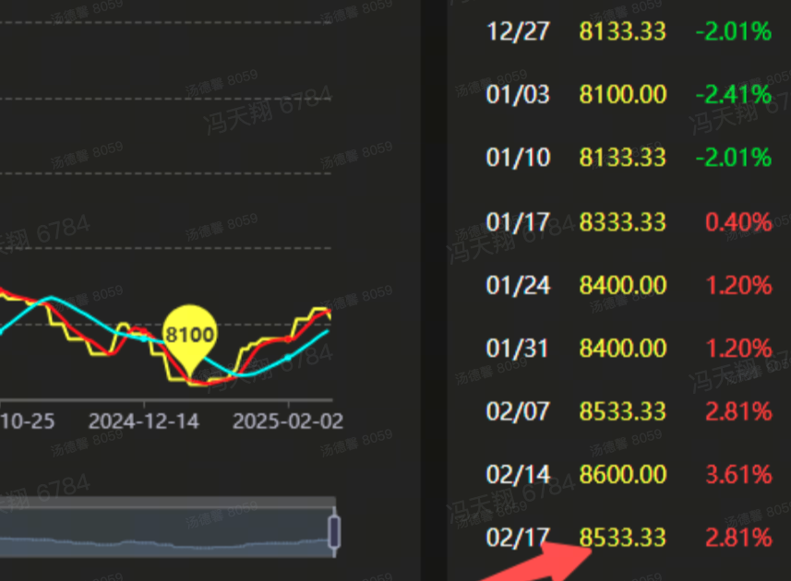Click the -2.41% change value
The image size is (791, 581).
coord(733,94)
